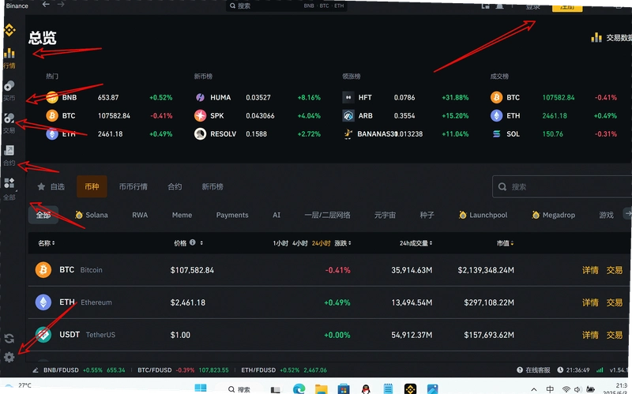This screenshot has width=632, height=394.
Task: Open the 买币 buy crypto sidebar item
Action: [9, 91]
